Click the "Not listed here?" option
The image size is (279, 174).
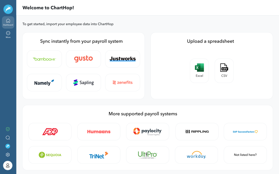[245, 155]
